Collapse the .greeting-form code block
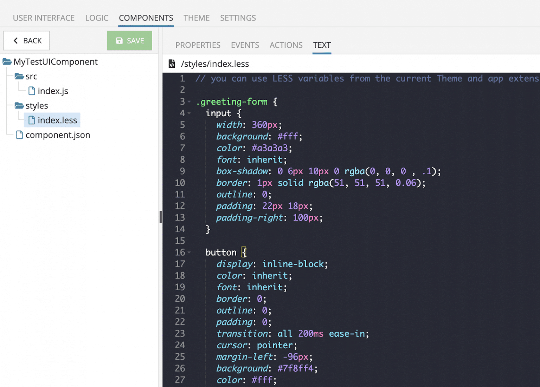This screenshot has height=387, width=540. (x=188, y=101)
